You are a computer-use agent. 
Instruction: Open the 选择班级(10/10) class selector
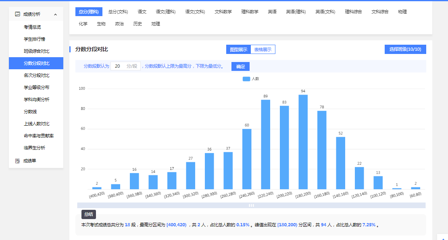tap(405, 50)
